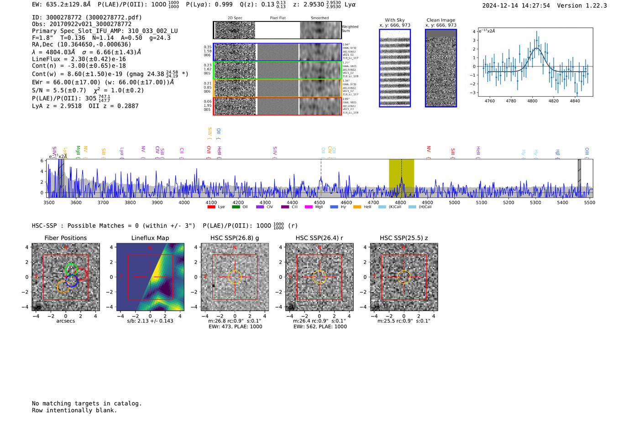Click the Primary Spec_Slot_IFU_AMP line
The image size is (639, 435).
[105, 31]
